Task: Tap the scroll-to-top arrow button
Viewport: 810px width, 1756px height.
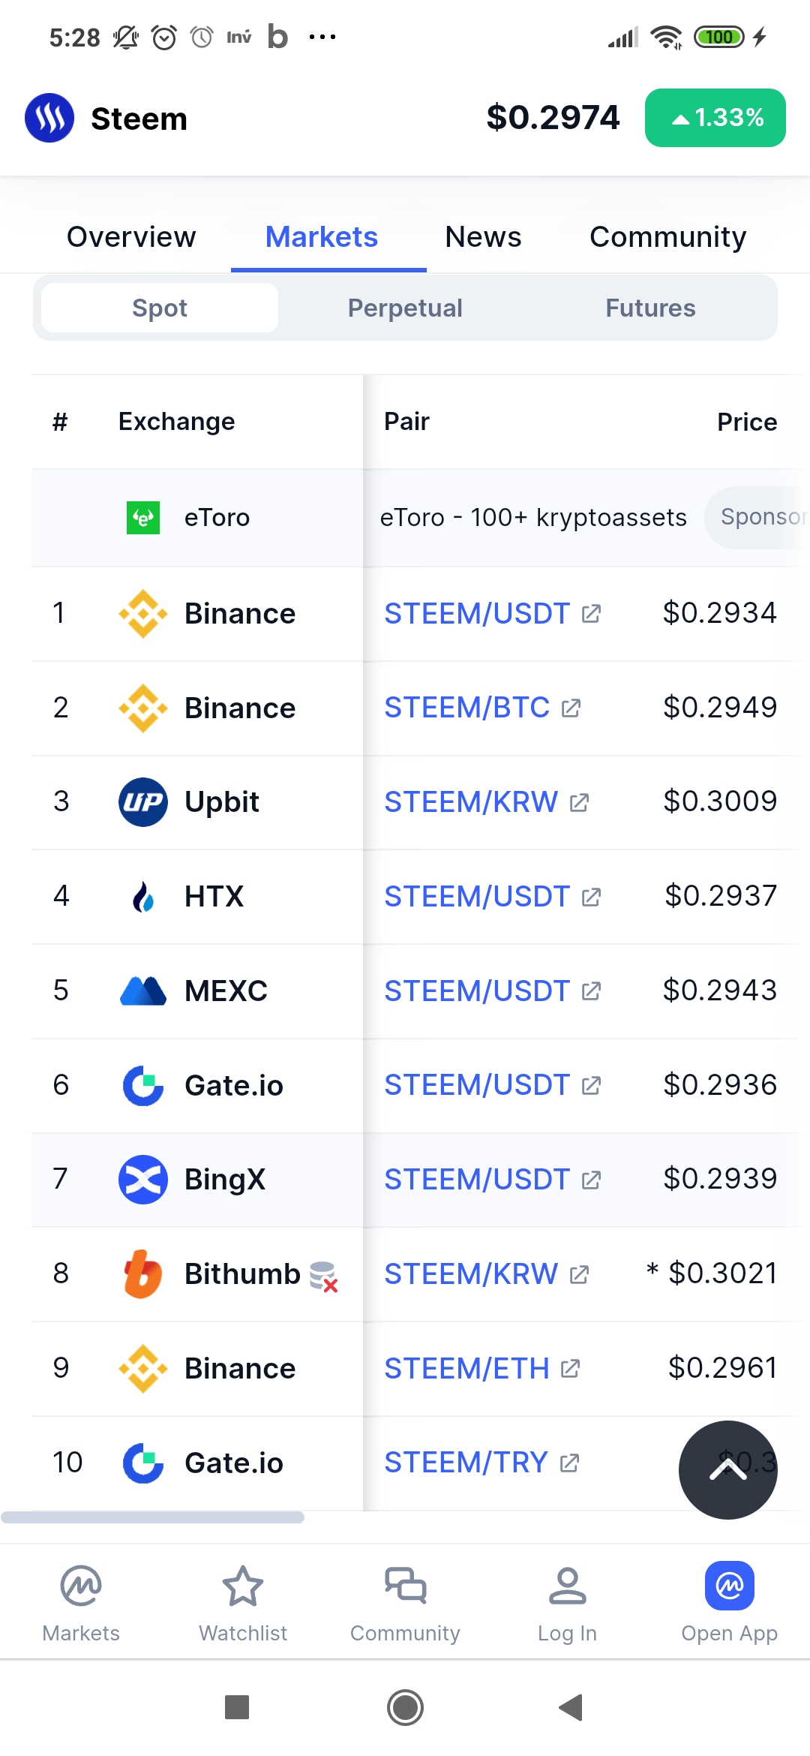Action: click(x=727, y=1469)
